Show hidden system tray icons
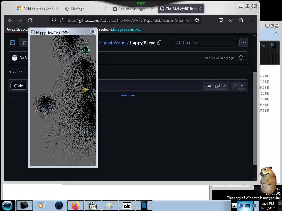The image size is (282, 211). pos(234,206)
